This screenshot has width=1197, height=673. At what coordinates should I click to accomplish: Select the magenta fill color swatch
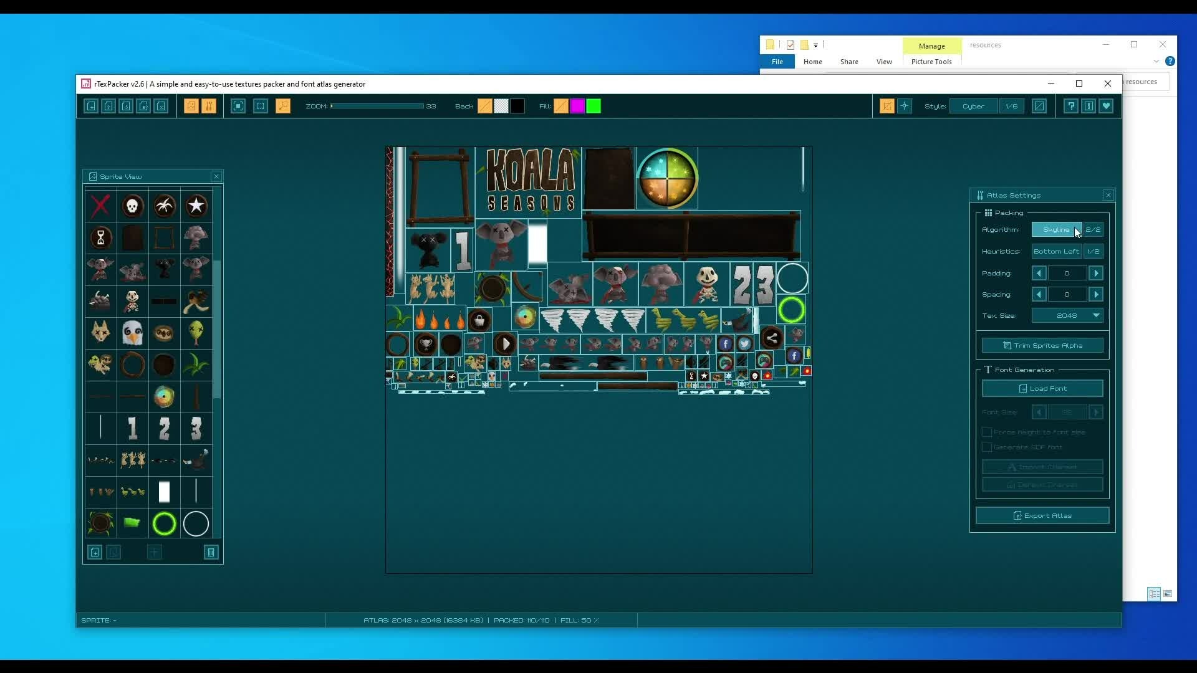(x=577, y=107)
